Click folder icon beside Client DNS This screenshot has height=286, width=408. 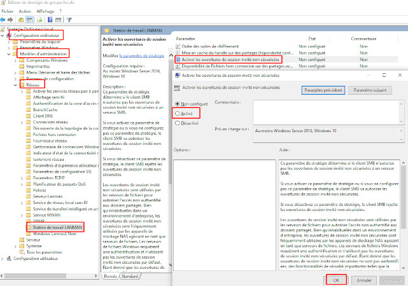coord(29,116)
